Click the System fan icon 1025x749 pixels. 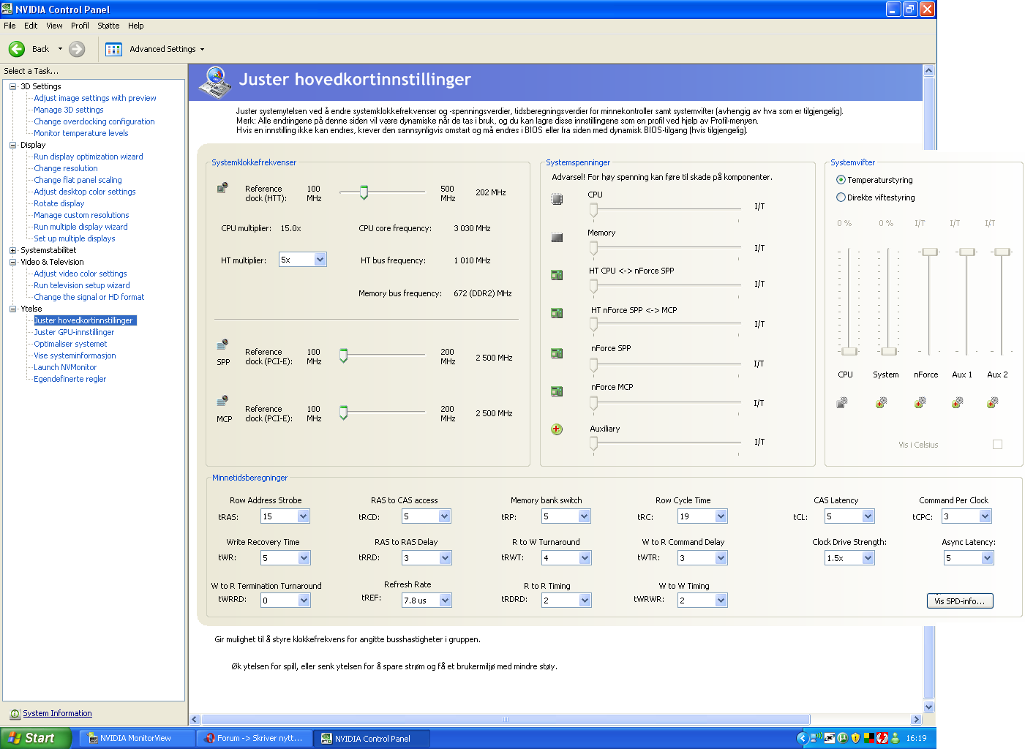point(882,402)
